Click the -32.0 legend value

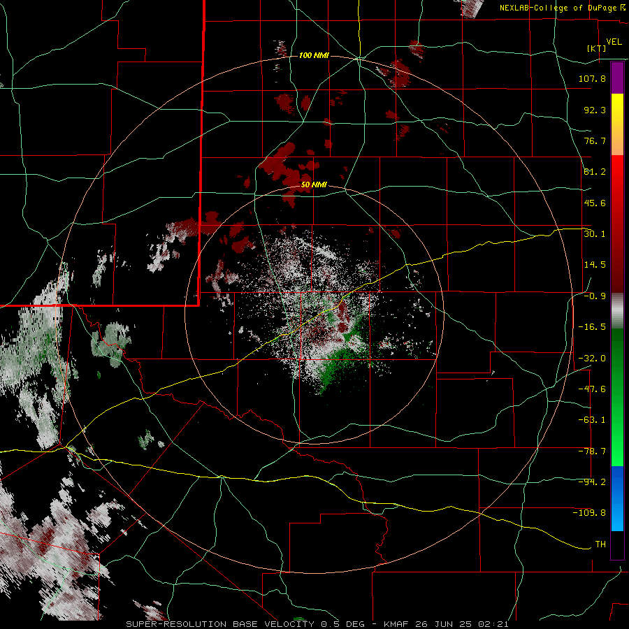point(592,359)
